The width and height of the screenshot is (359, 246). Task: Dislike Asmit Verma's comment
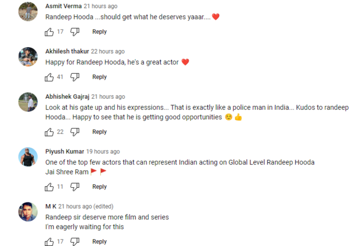(x=75, y=32)
